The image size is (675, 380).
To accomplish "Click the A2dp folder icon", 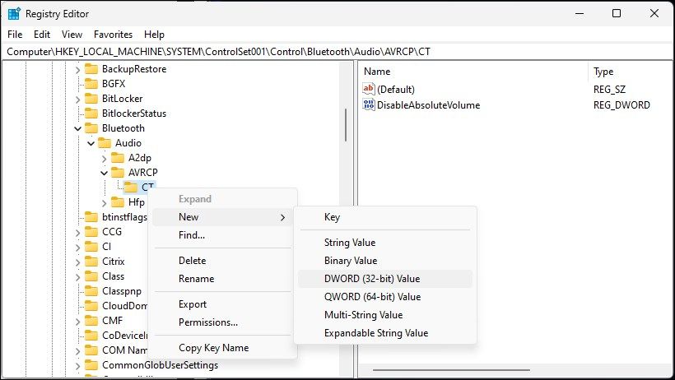I will click(118, 158).
